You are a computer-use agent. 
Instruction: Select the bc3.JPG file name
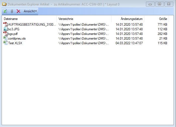click(14, 29)
